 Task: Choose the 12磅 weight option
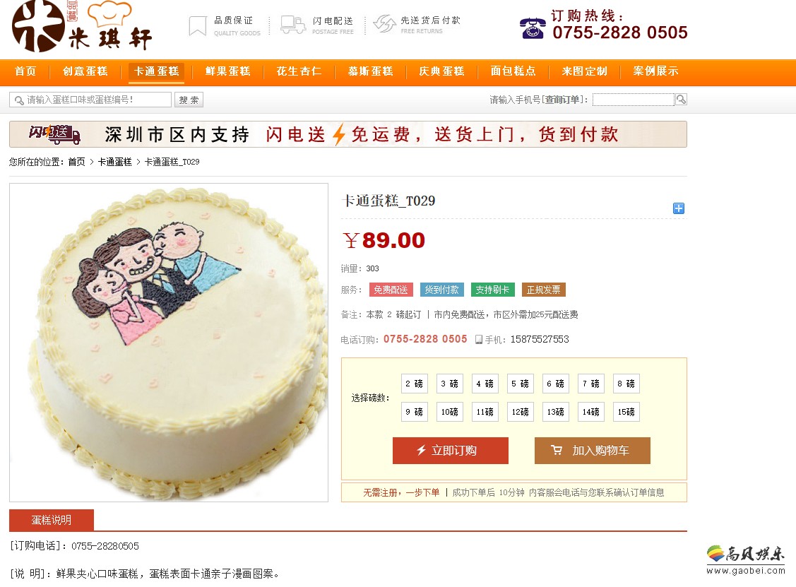[521, 412]
